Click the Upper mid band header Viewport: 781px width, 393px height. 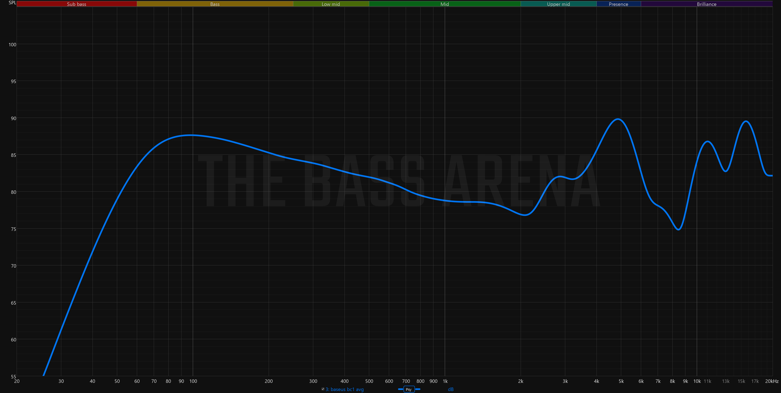pos(558,4)
